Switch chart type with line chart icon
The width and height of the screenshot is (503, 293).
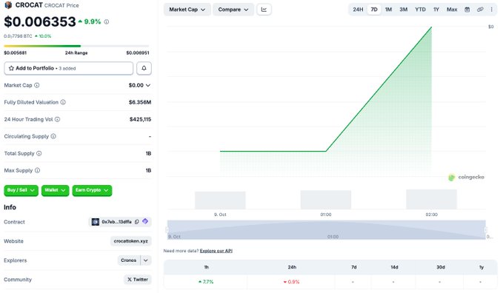click(264, 10)
